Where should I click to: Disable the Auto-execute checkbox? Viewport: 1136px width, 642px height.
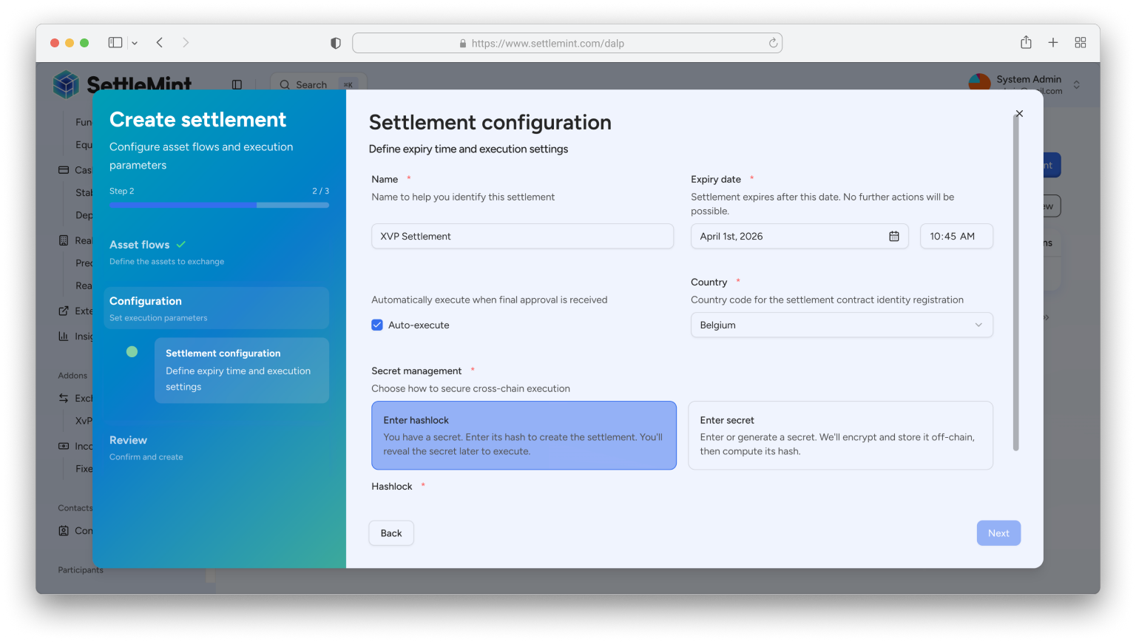tap(377, 324)
